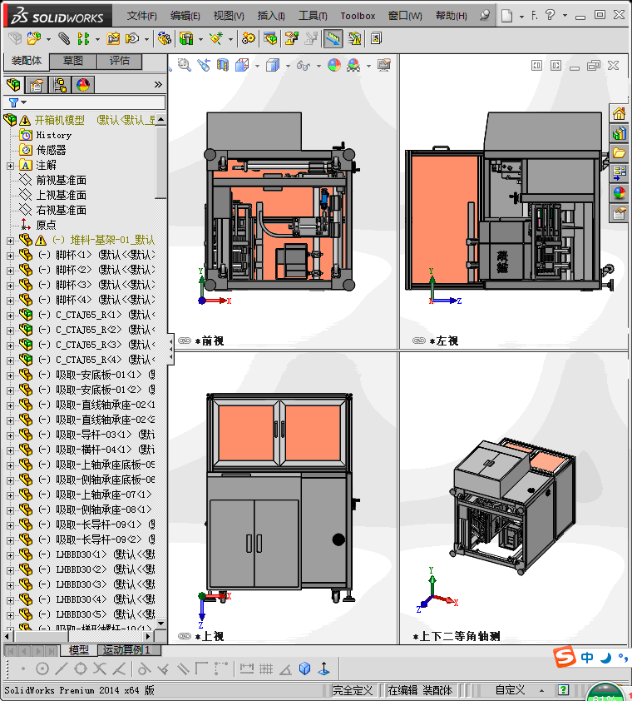632x701 pixels.
Task: Click the Sogou input method S icon
Action: (x=565, y=657)
